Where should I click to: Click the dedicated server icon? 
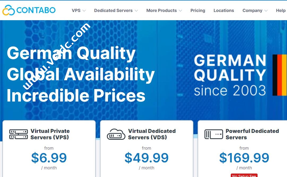pos(214,134)
